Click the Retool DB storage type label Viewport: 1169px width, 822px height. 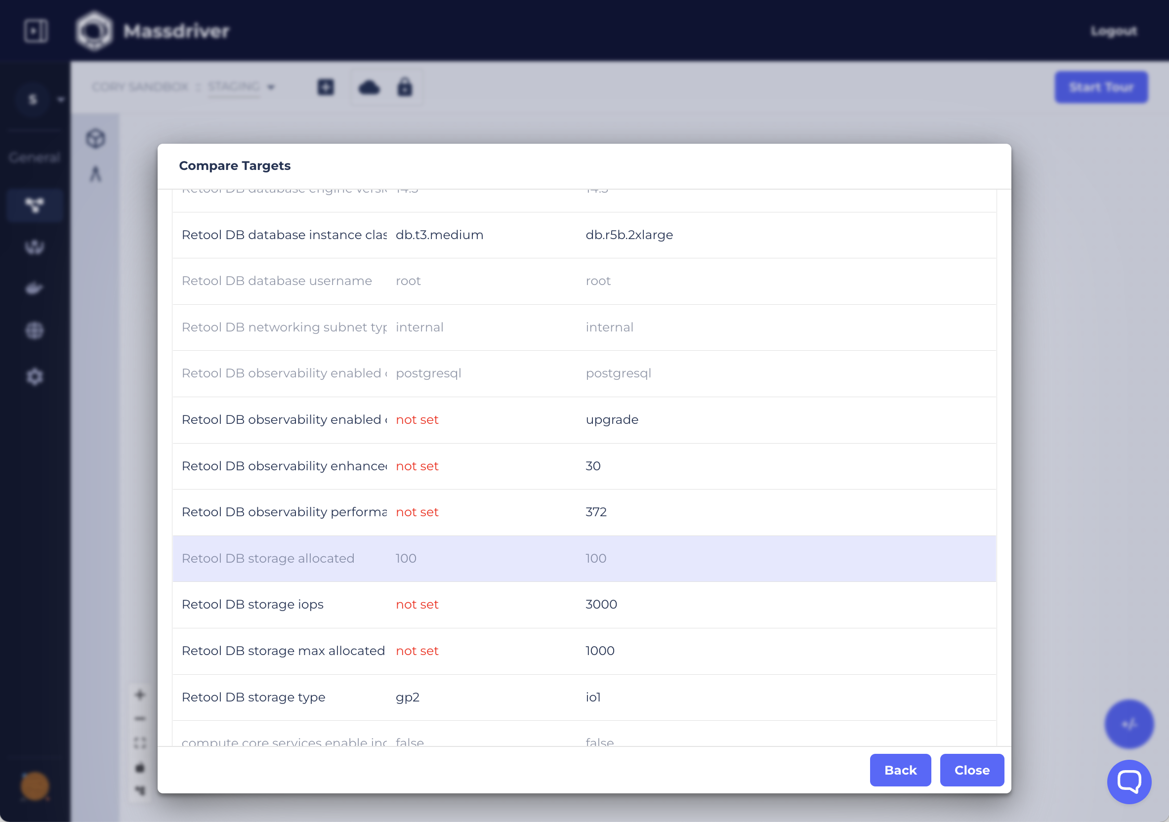click(253, 697)
